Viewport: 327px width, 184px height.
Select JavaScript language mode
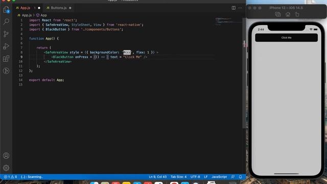pos(219,177)
